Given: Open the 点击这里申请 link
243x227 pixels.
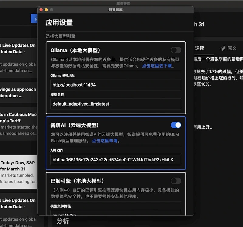Looking at the screenshot, I should (x=105, y=141).
